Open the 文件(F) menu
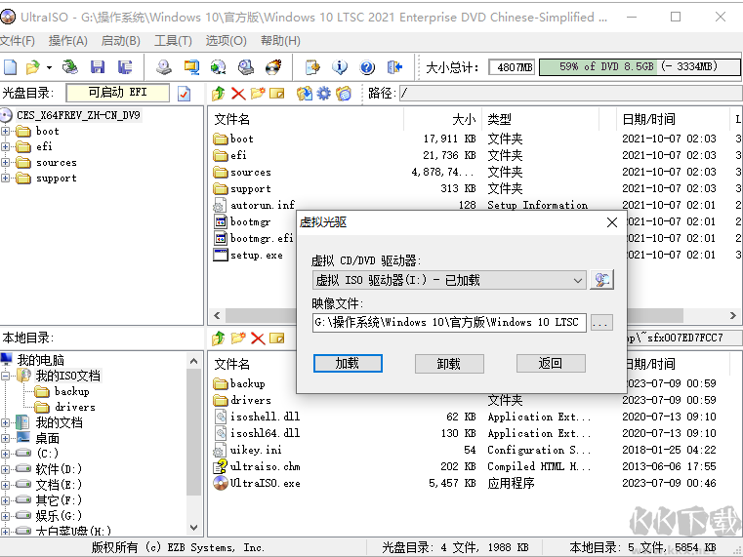Viewport: 743px width, 557px height. point(18,41)
